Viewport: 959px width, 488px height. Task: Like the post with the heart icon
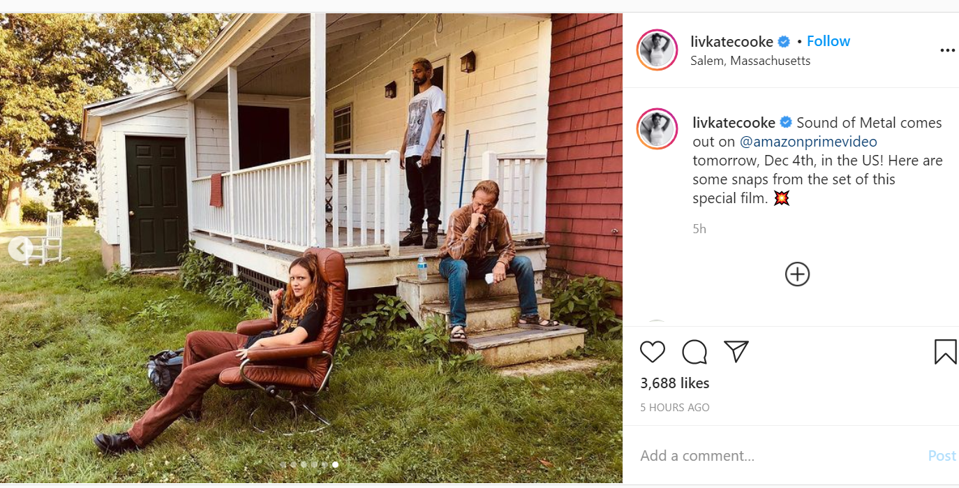653,352
